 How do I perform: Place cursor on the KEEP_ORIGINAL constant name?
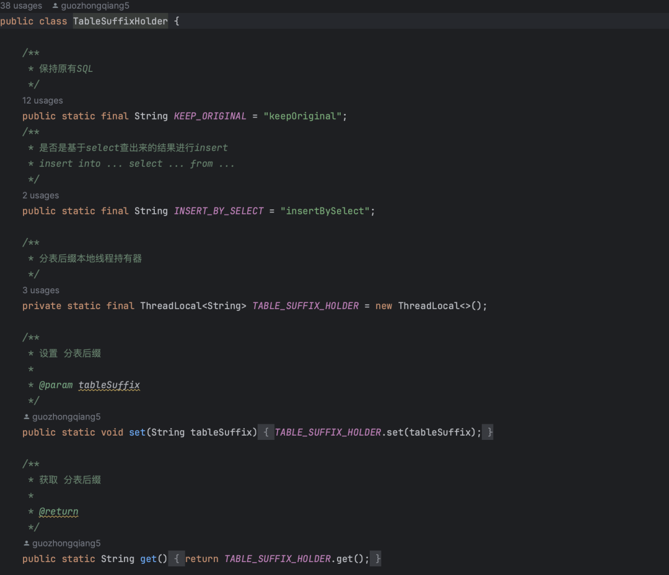(x=210, y=116)
